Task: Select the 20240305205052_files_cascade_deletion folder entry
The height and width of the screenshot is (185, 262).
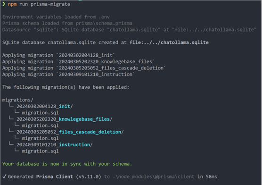Action: coord(70,132)
